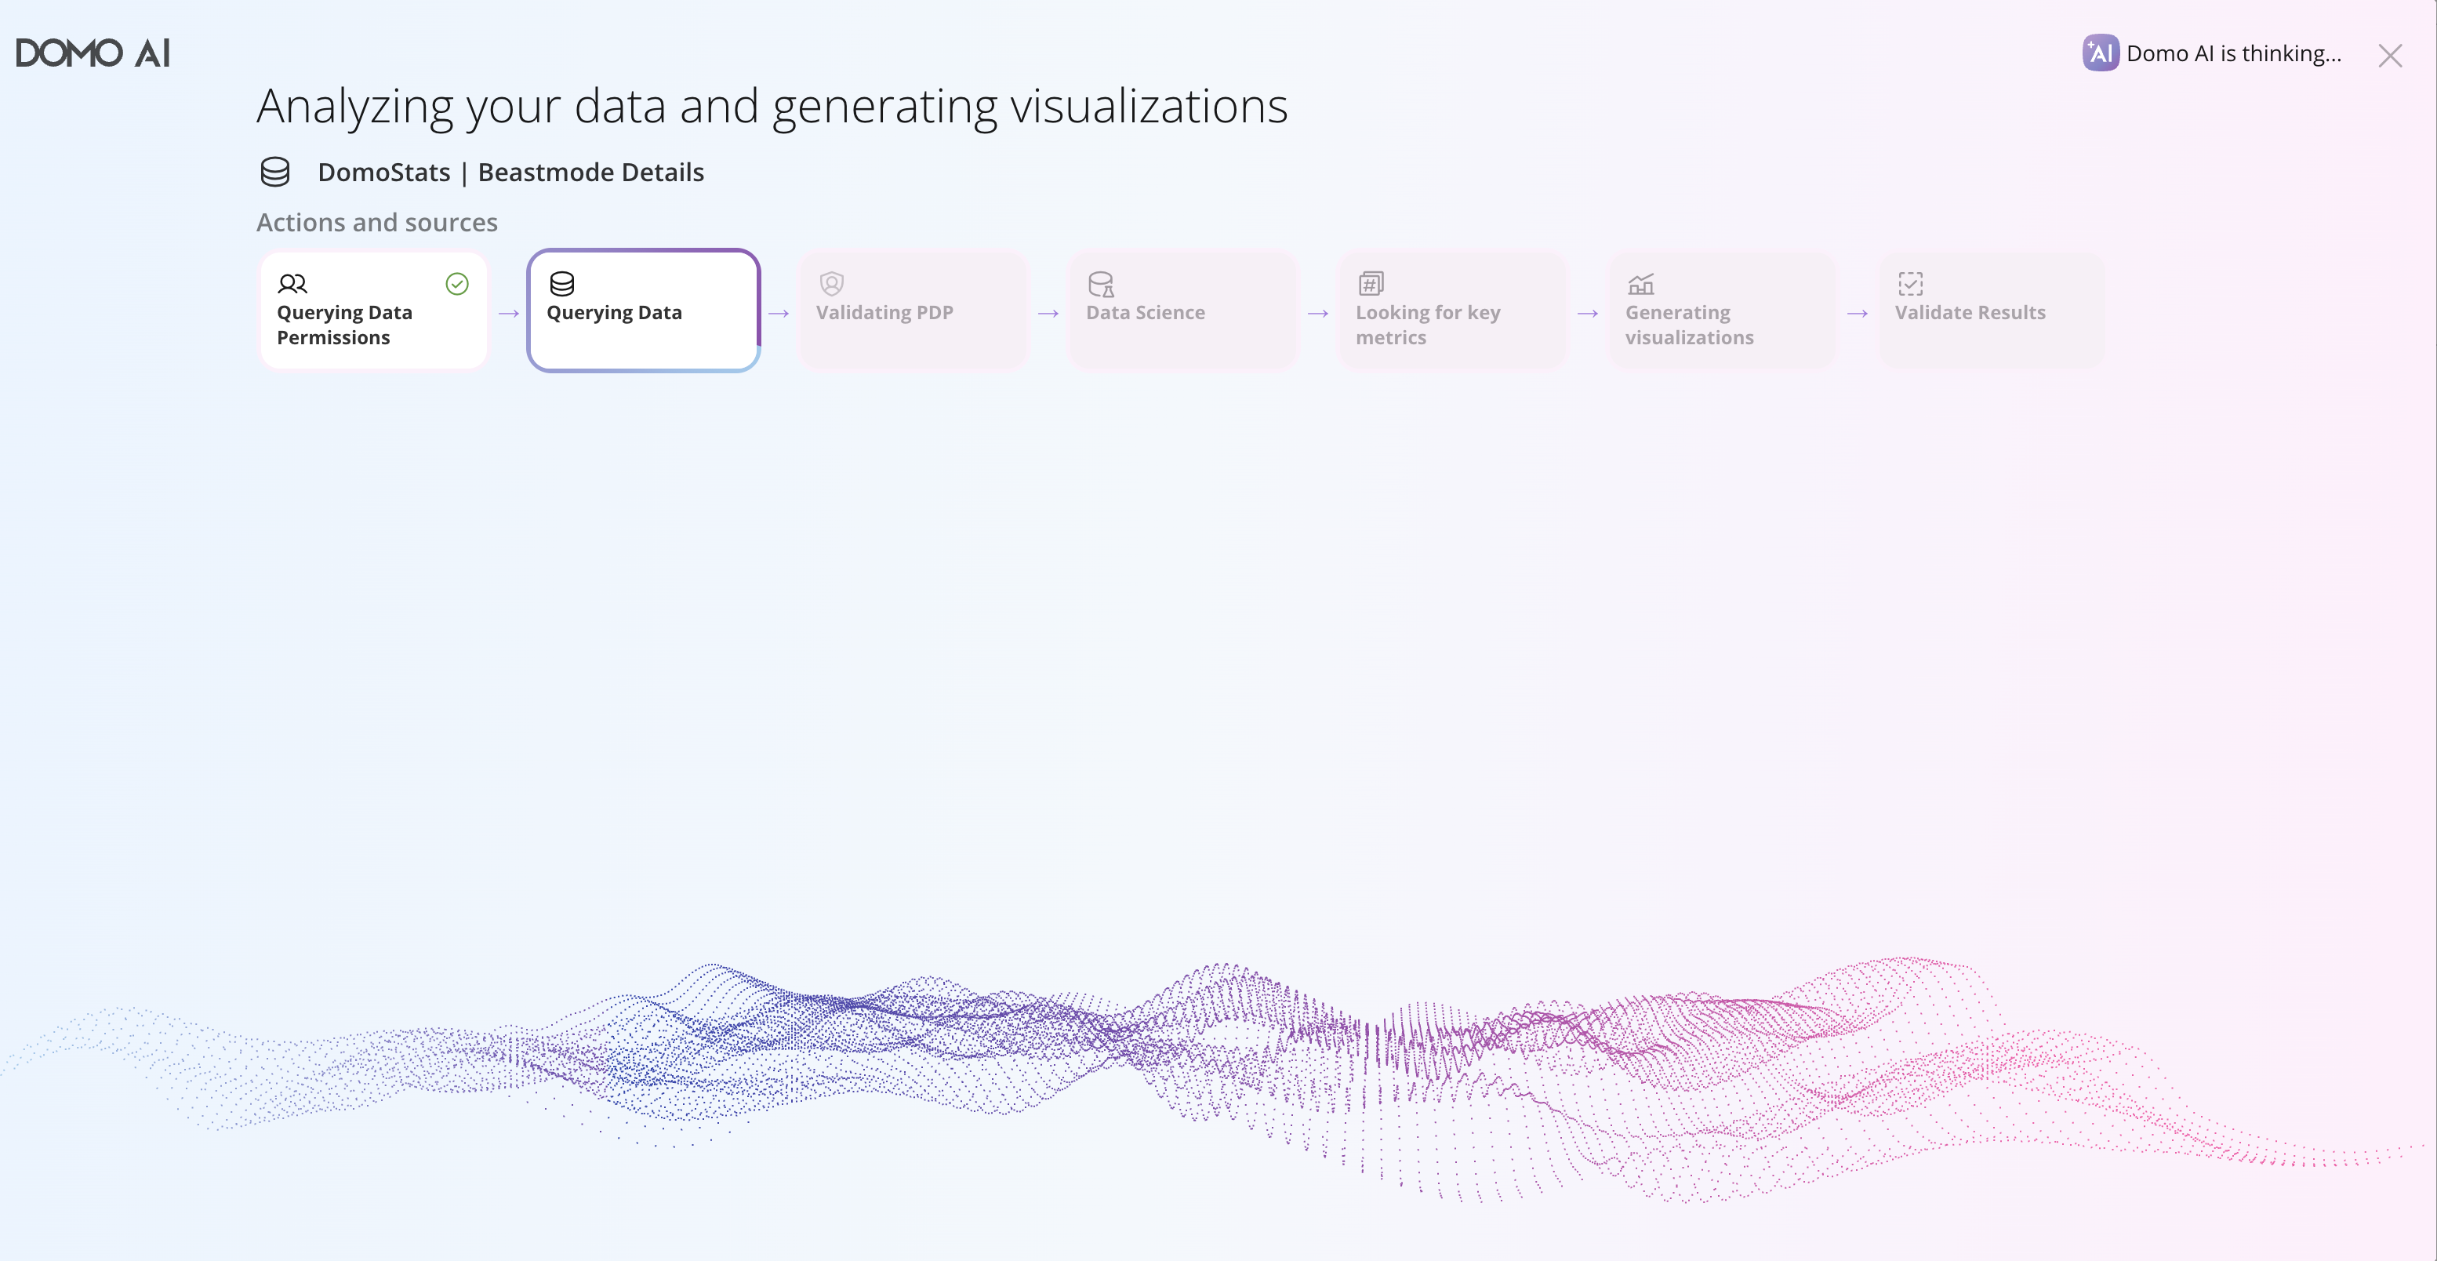The image size is (2437, 1261).
Task: Click the purple AI badge icon
Action: [x=2099, y=53]
